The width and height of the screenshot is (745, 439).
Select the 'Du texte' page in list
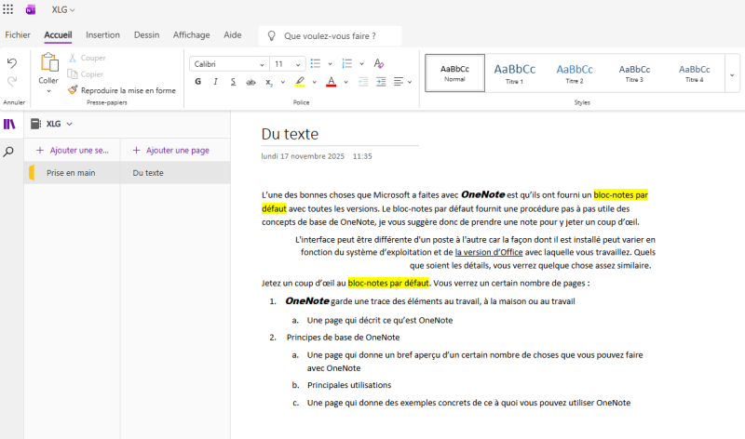pos(175,173)
